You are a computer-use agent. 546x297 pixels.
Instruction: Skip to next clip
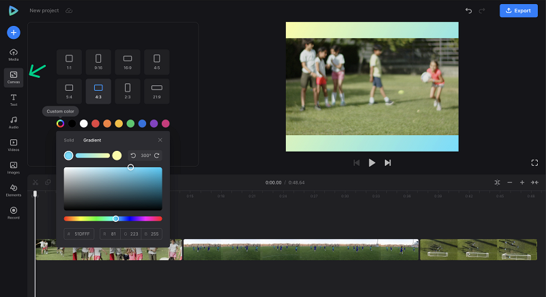tap(388, 163)
